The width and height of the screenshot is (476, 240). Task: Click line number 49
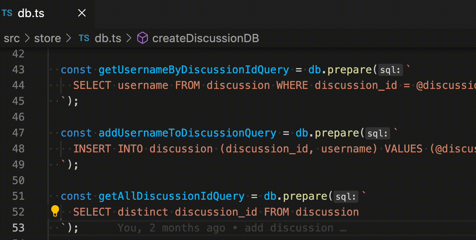18,165
